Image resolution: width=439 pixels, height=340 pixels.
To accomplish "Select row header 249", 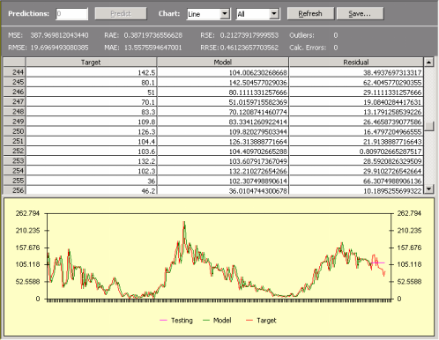I will (14, 122).
